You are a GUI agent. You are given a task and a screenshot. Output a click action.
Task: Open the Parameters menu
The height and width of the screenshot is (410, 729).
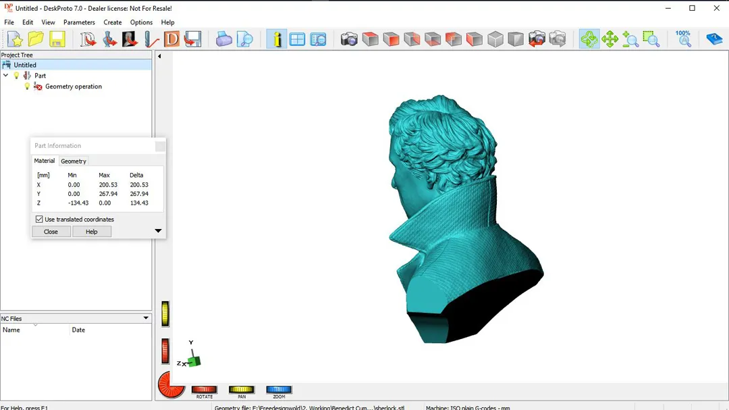tap(79, 22)
